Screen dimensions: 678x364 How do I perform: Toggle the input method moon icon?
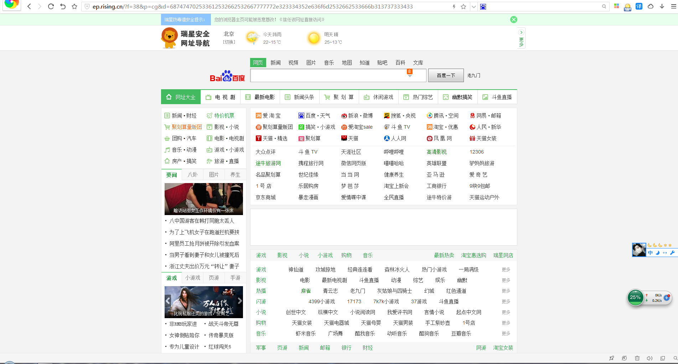(658, 253)
